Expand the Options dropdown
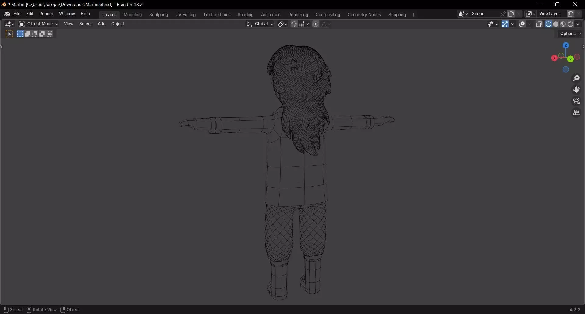585x314 pixels. pos(570,34)
